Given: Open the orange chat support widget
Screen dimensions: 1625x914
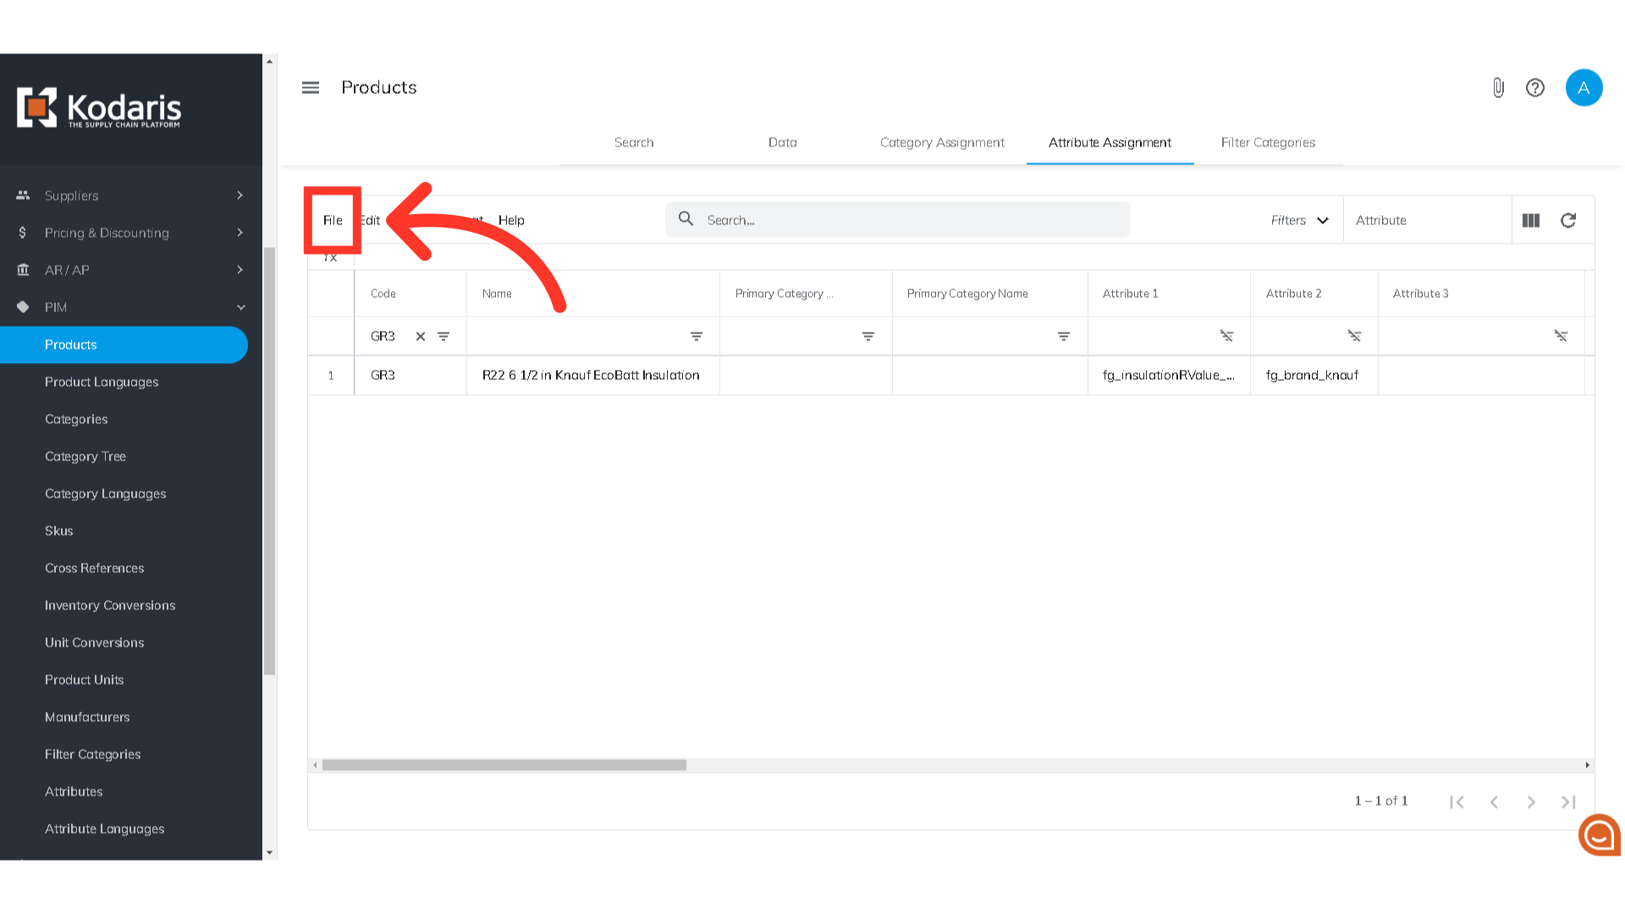Looking at the screenshot, I should [1599, 835].
